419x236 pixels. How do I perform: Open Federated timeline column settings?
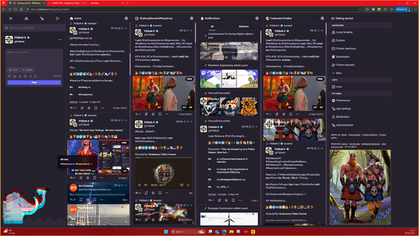[322, 18]
